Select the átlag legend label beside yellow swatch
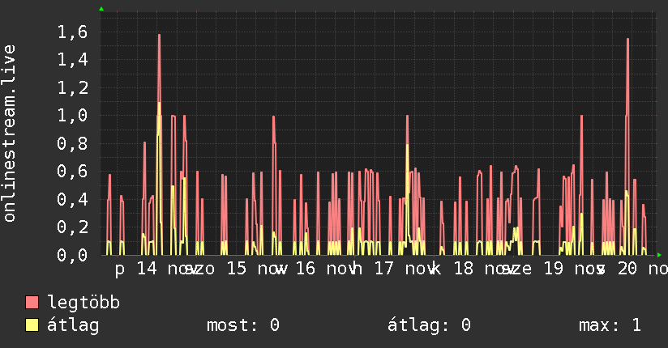The height and width of the screenshot is (348, 668). [x=73, y=325]
